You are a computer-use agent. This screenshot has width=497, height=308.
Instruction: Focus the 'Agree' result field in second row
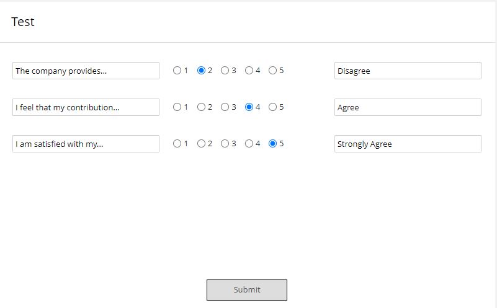pos(408,107)
